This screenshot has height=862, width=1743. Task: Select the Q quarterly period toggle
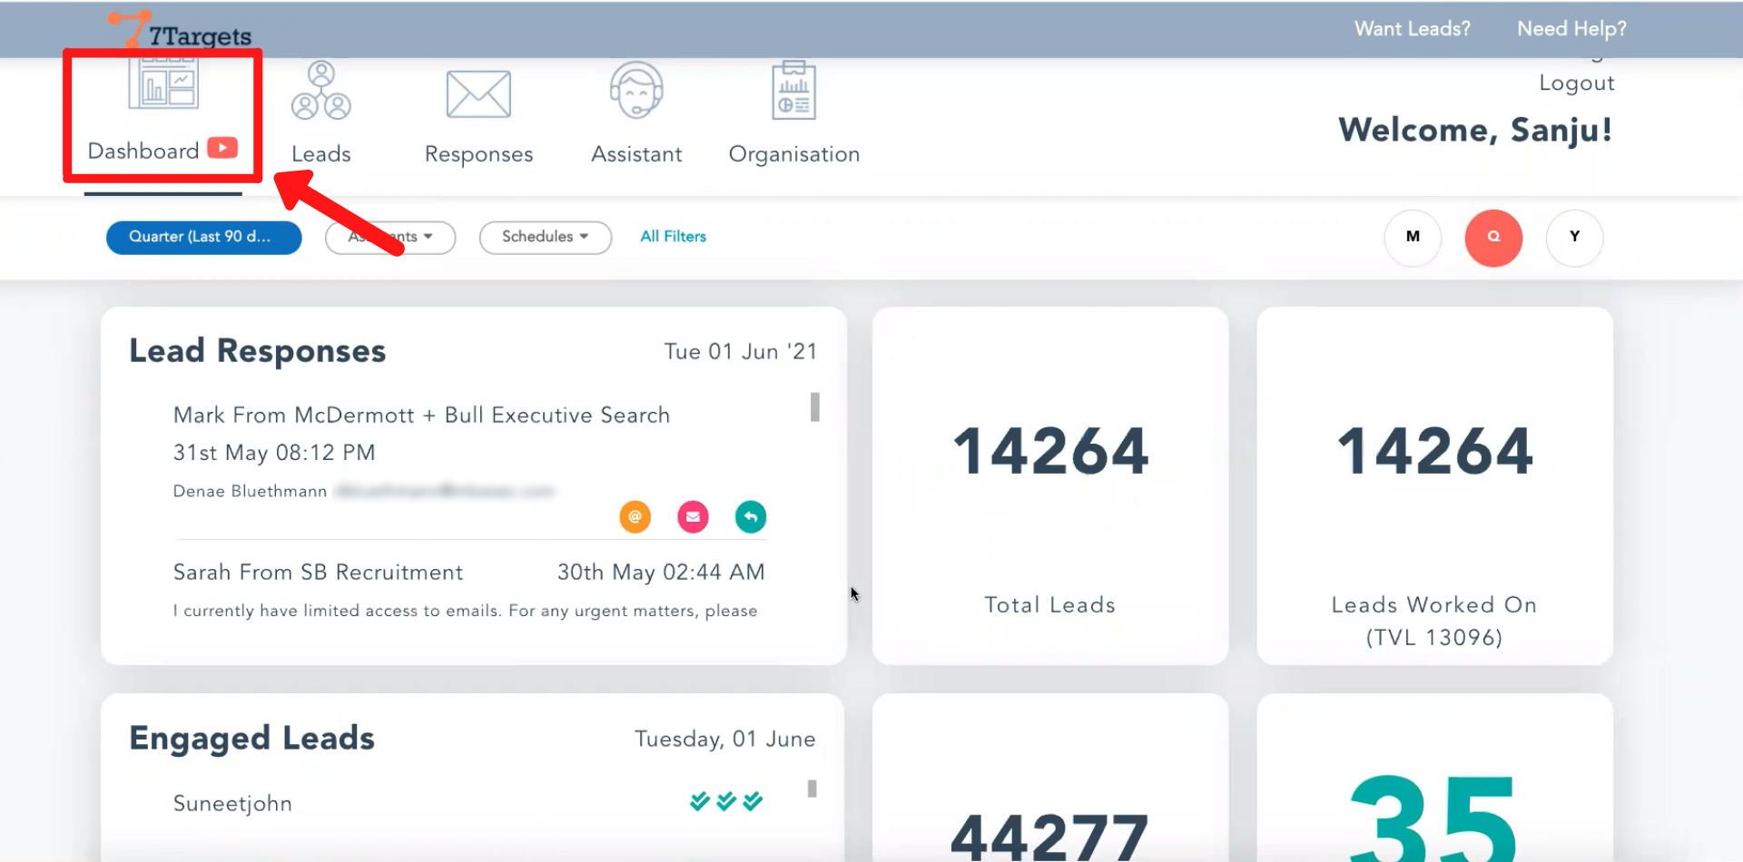pos(1493,237)
